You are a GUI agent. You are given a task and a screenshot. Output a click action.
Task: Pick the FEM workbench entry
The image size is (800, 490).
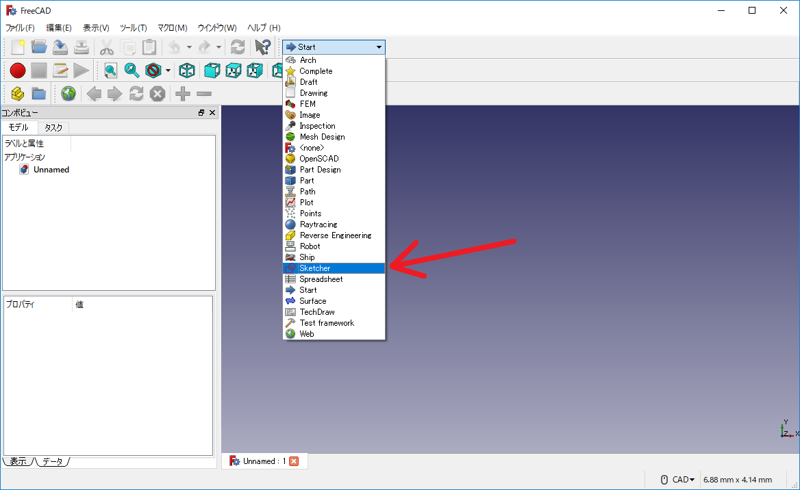[334, 104]
